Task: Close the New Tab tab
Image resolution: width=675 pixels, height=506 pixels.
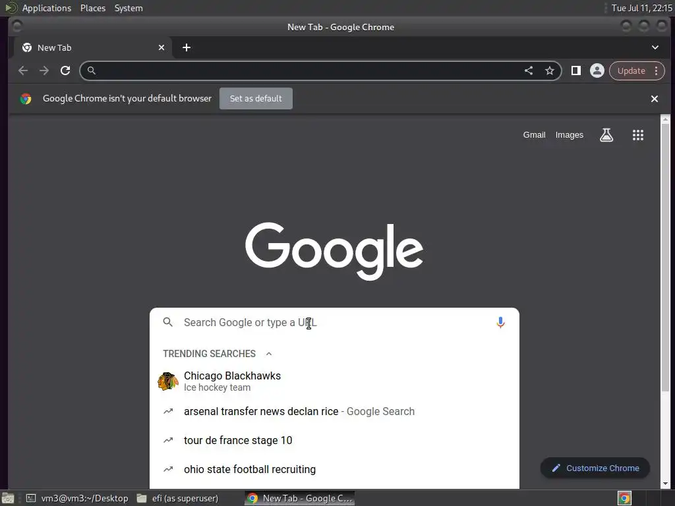Action: [161, 47]
